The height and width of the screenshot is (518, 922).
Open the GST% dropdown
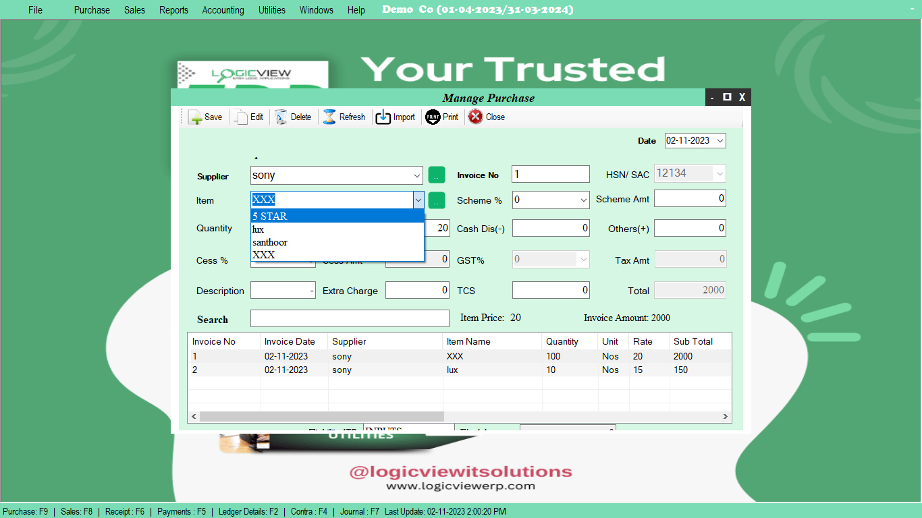coord(584,259)
